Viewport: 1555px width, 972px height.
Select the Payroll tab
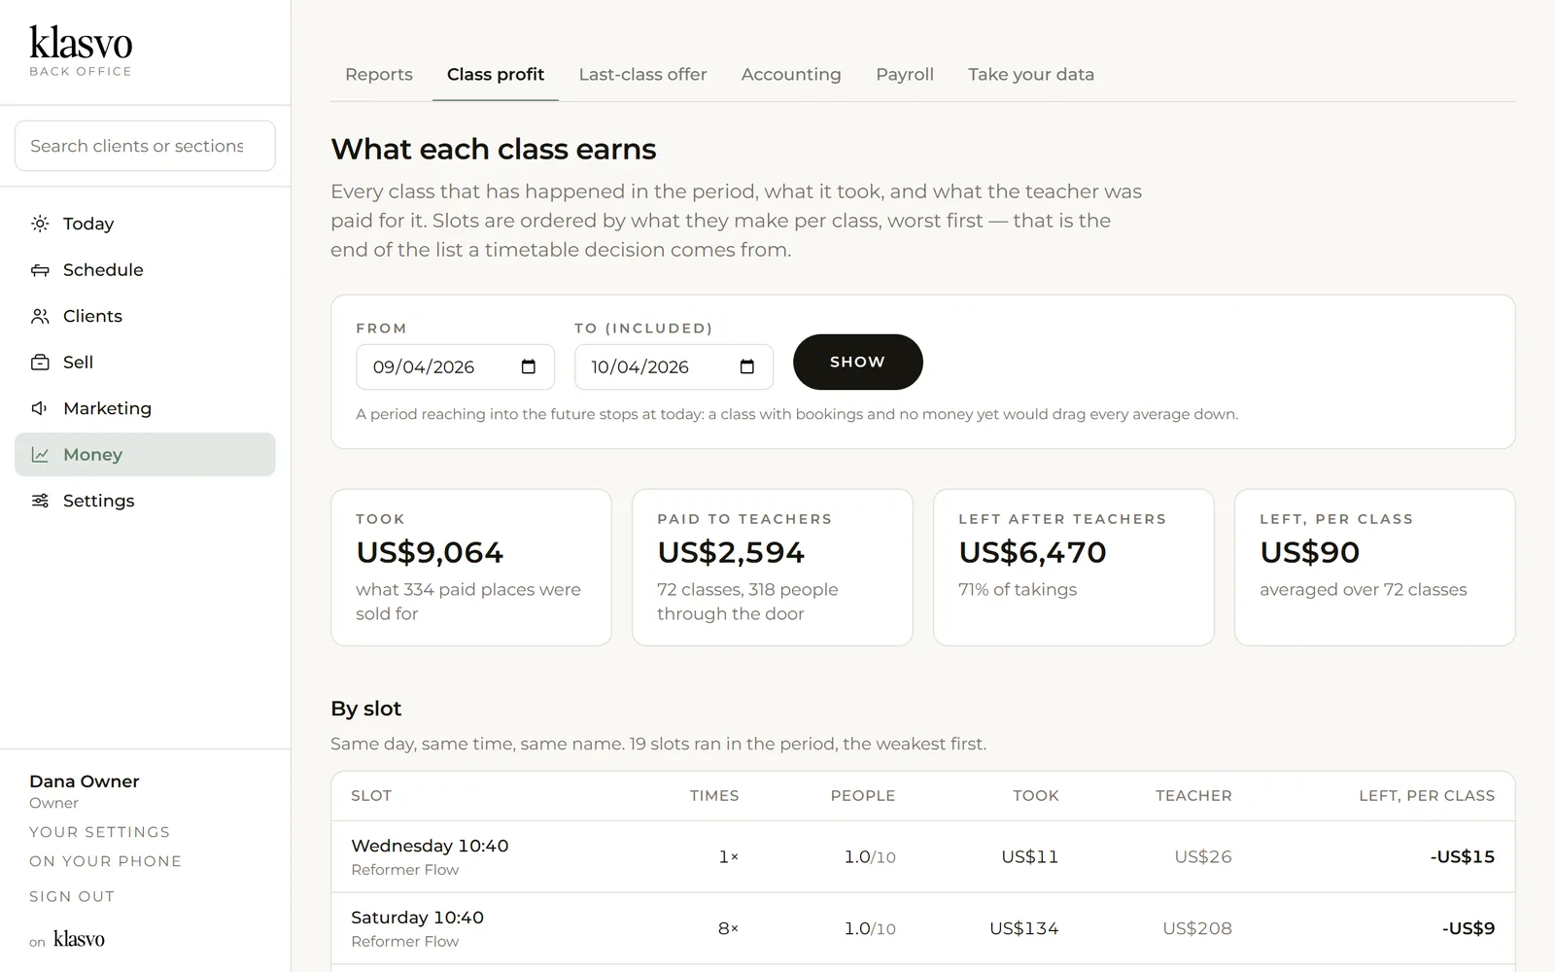coord(905,75)
